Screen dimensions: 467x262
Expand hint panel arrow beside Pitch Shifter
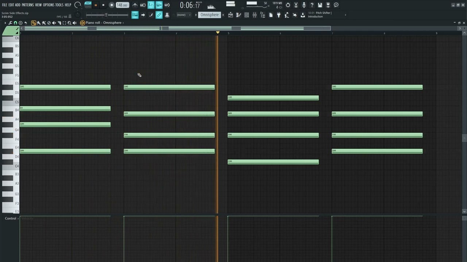(x=346, y=15)
